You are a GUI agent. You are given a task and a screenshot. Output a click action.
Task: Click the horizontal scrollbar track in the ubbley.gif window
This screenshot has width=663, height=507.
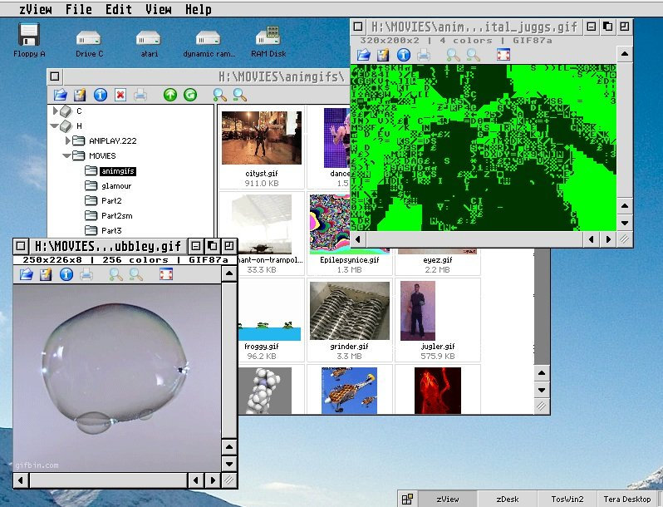pyautogui.click(x=108, y=480)
